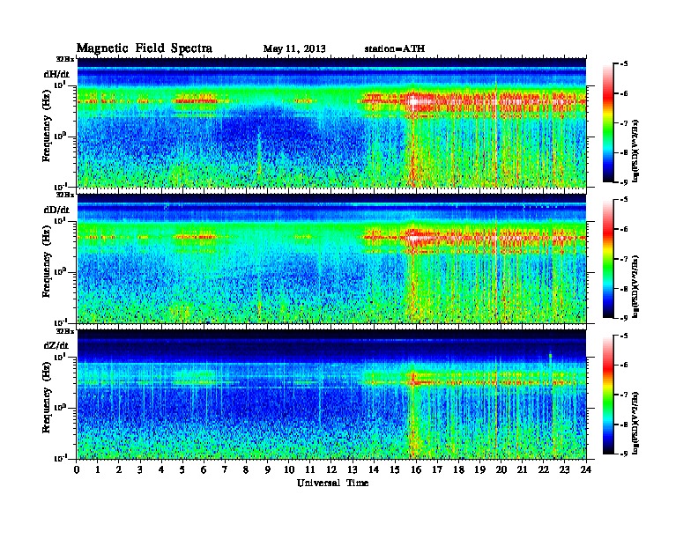Click the "32Hz" label above dH/dt panel

click(x=65, y=59)
